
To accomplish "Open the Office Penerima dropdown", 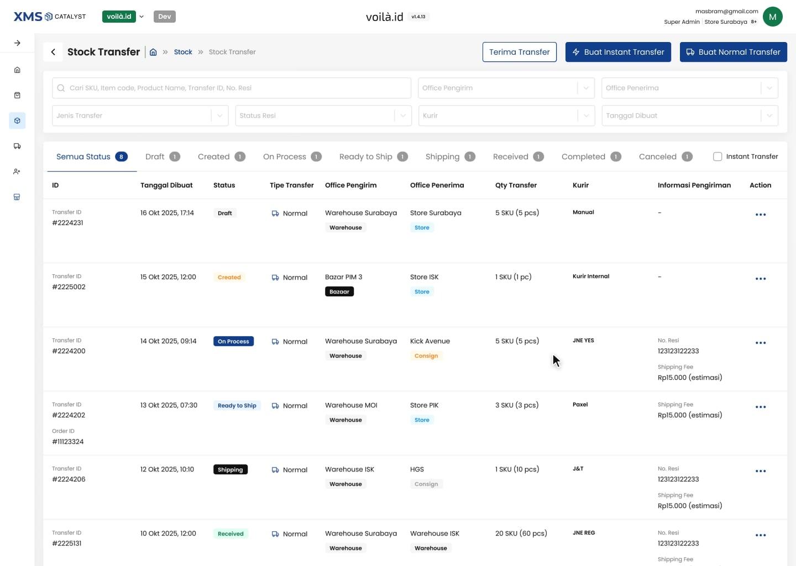I will [689, 88].
